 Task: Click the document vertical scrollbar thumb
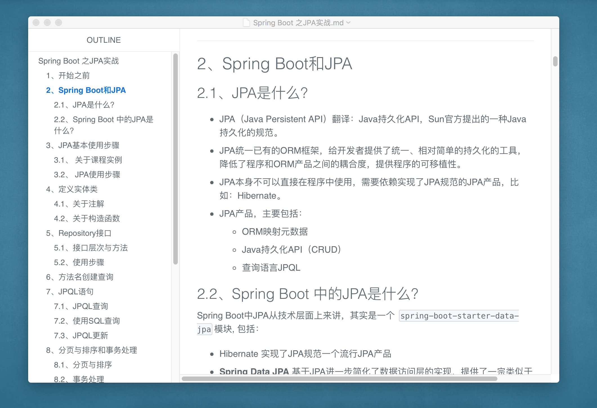pos(555,61)
